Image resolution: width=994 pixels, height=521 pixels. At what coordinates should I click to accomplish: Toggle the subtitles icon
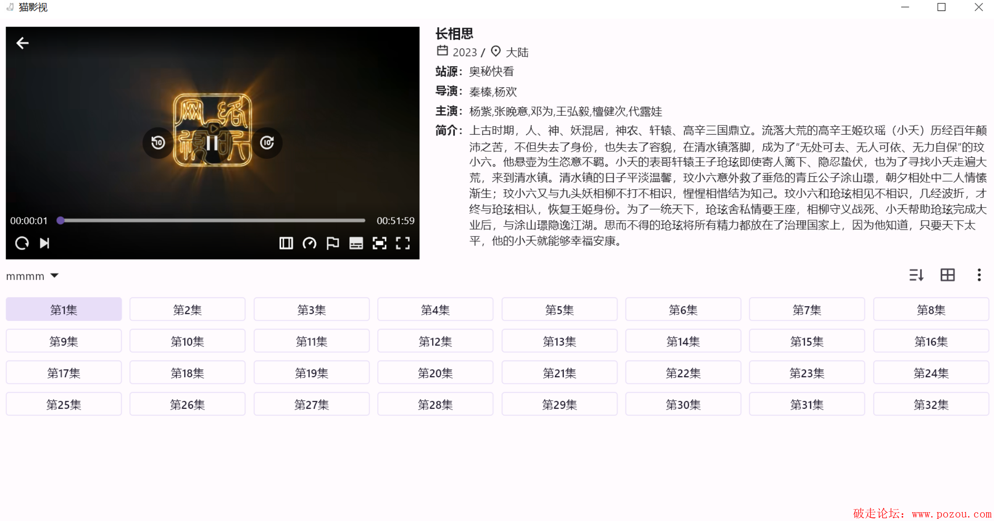tap(356, 243)
